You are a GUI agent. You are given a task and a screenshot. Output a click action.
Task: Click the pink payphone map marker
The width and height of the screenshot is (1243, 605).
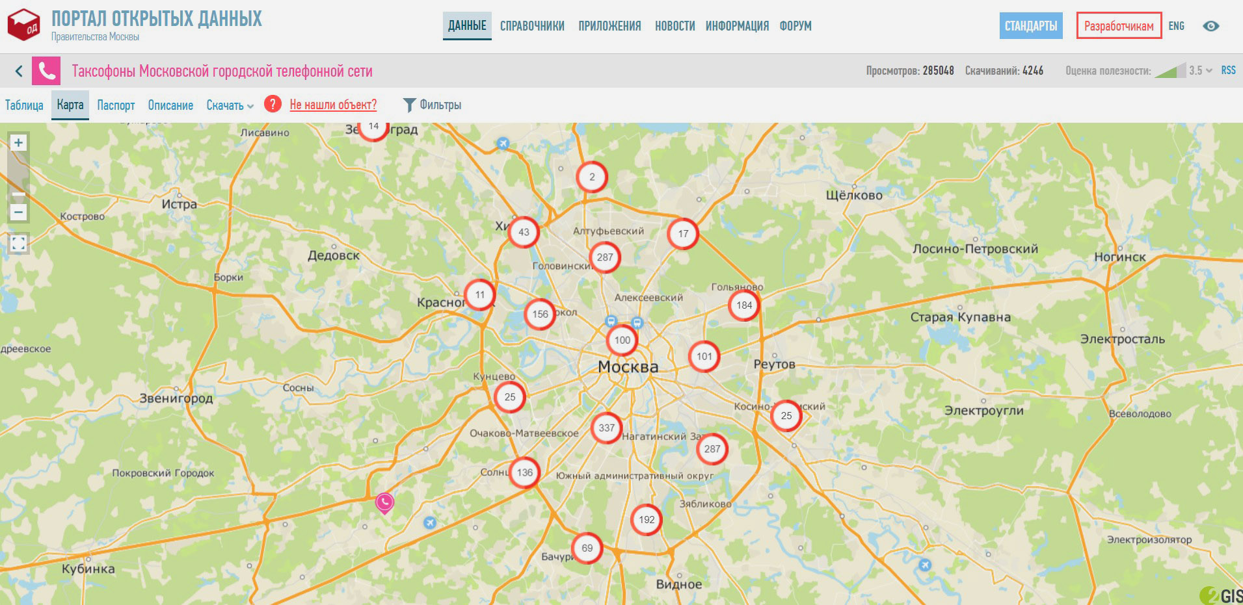click(384, 502)
